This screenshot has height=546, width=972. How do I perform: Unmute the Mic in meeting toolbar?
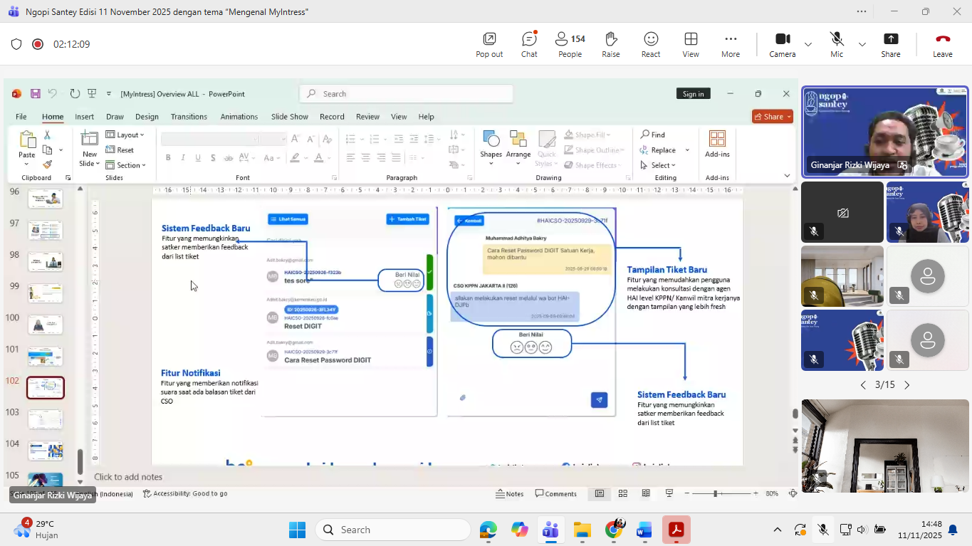coord(837,44)
